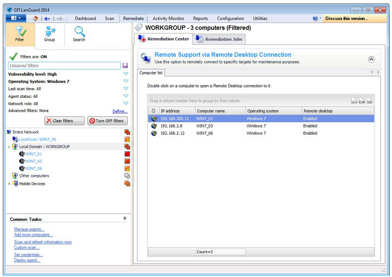Open the Configuration tab
392x277 pixels.
(x=231, y=19)
